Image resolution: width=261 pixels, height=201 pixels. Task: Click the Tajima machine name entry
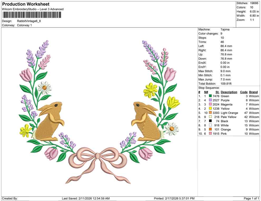click(225, 29)
